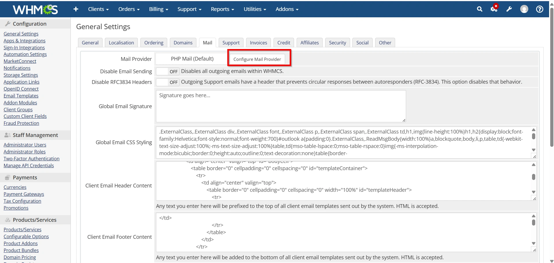Open Administrator Users link
Screen dimensions: 554x263
tap(25, 145)
